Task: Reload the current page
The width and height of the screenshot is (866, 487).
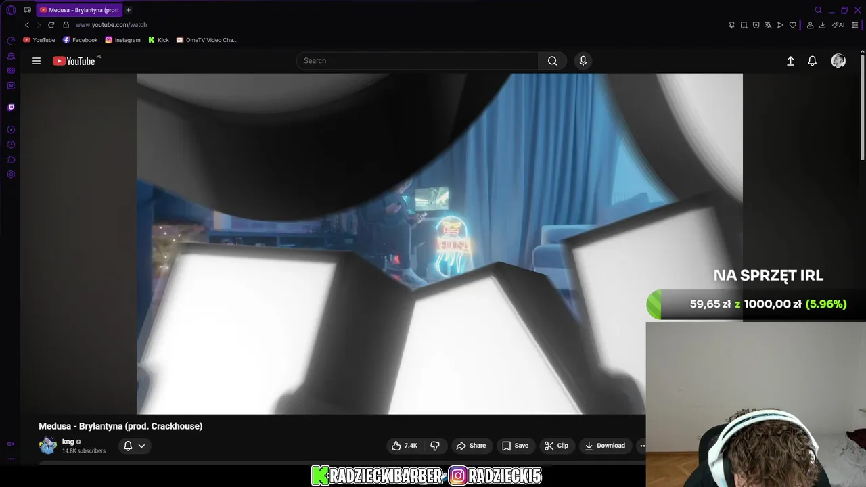Action: 51,25
